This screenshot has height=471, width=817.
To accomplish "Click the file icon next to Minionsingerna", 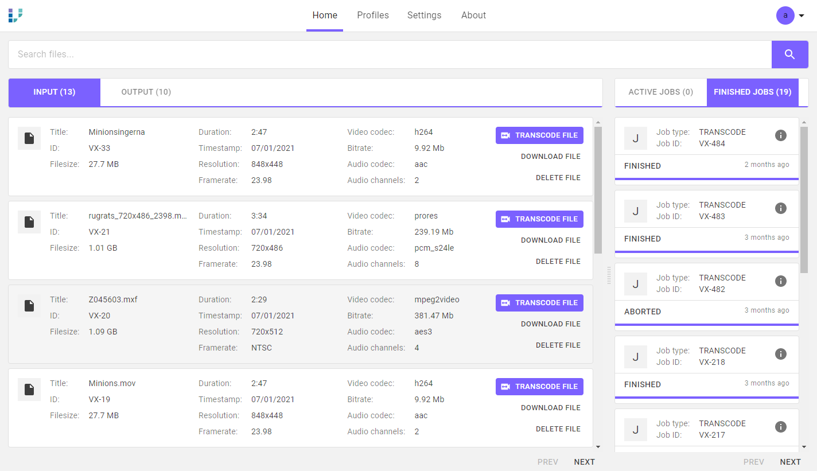I will 29,138.
